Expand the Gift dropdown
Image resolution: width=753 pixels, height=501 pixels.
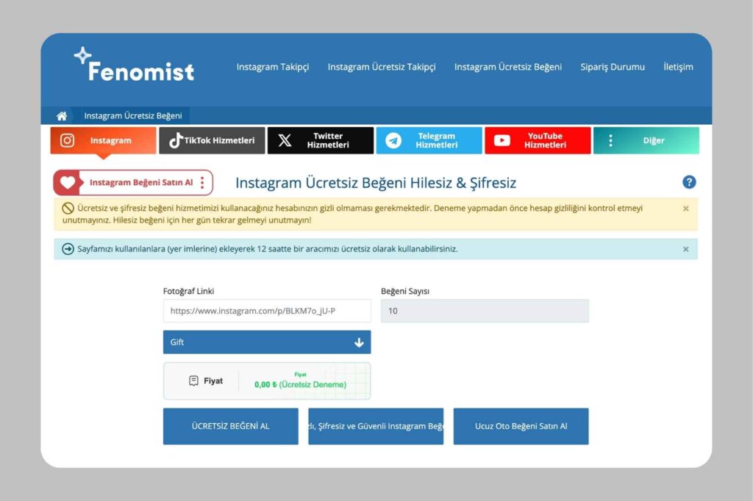[x=267, y=342]
